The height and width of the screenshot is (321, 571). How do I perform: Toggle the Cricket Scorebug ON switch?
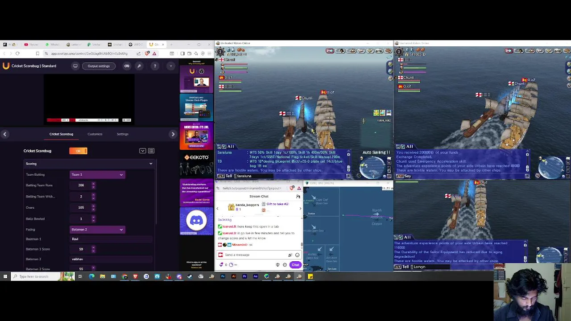[78, 151]
